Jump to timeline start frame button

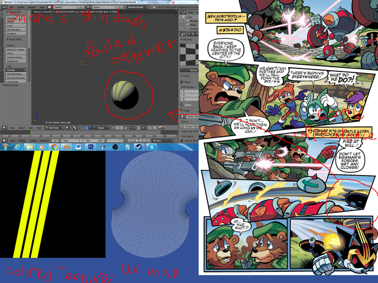(x=129, y=140)
